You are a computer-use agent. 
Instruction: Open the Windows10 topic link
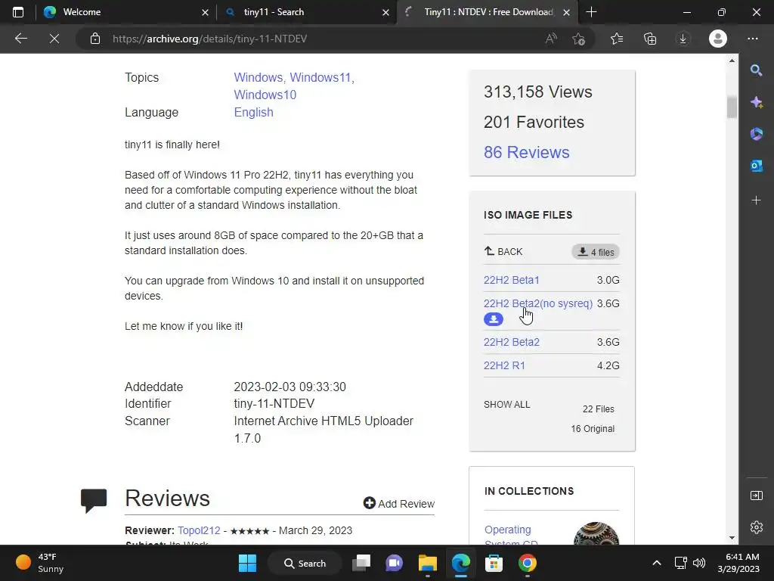[x=265, y=95]
